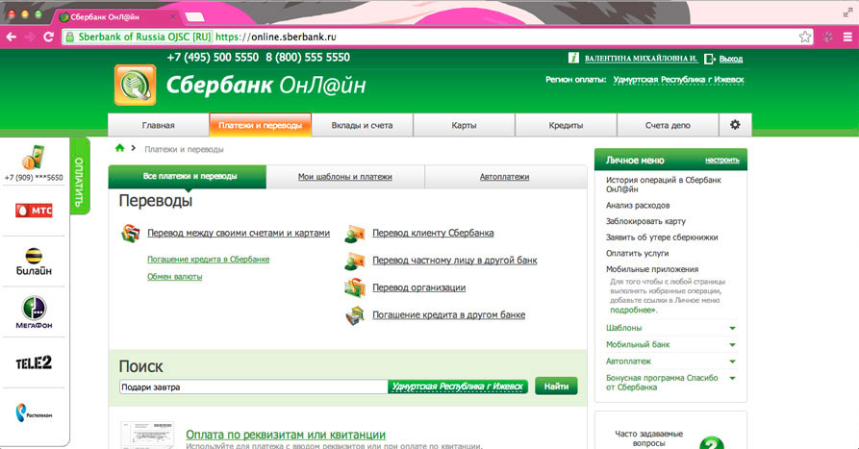The width and height of the screenshot is (859, 449).
Task: Click the Платежи и переводы breadcrumb text
Action: tap(184, 149)
